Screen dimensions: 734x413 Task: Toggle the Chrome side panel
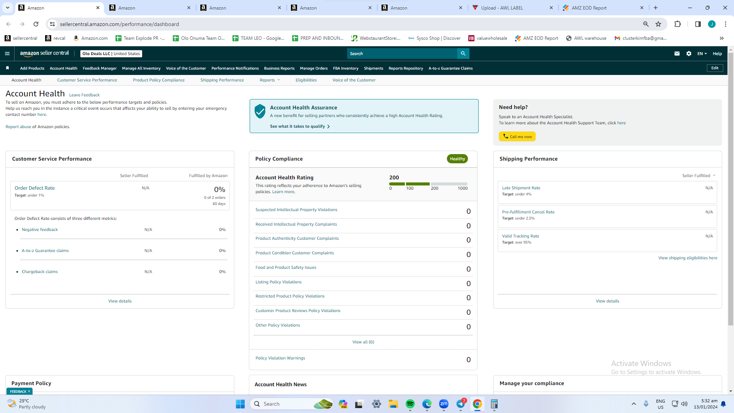698,24
